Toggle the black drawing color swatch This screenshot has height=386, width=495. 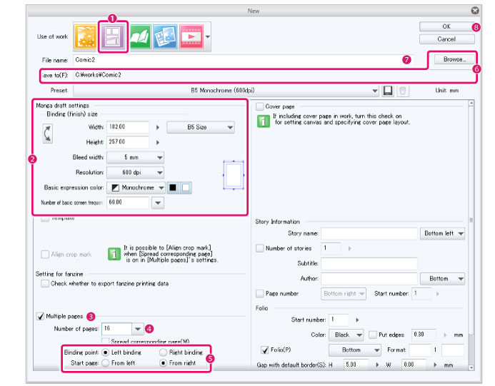(173, 188)
